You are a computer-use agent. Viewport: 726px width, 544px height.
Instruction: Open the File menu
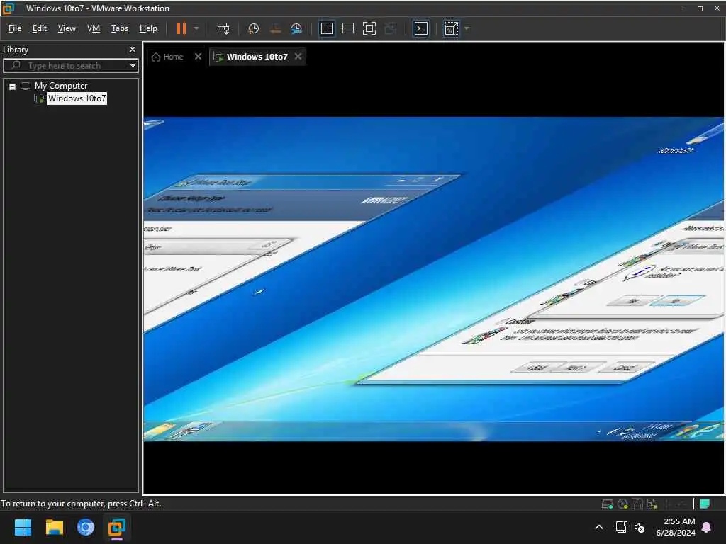[15, 28]
